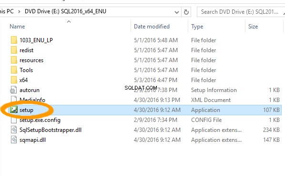Viewport: 285px width, 176px height.
Task: Sort files by Date modified column
Action: pos(152,27)
